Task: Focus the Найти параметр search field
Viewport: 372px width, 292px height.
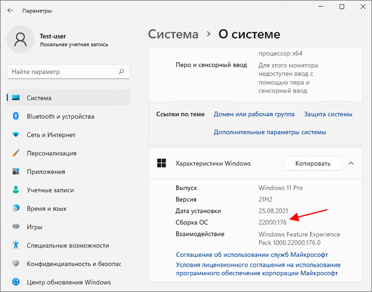Action: [x=69, y=72]
